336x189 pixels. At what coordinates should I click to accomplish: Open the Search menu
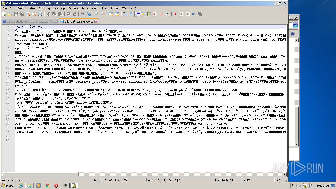(x=22, y=8)
